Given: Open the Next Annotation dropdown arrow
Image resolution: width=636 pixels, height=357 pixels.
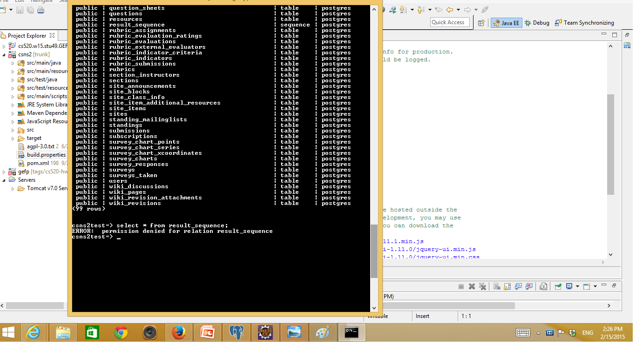Looking at the screenshot, I should [412, 10].
